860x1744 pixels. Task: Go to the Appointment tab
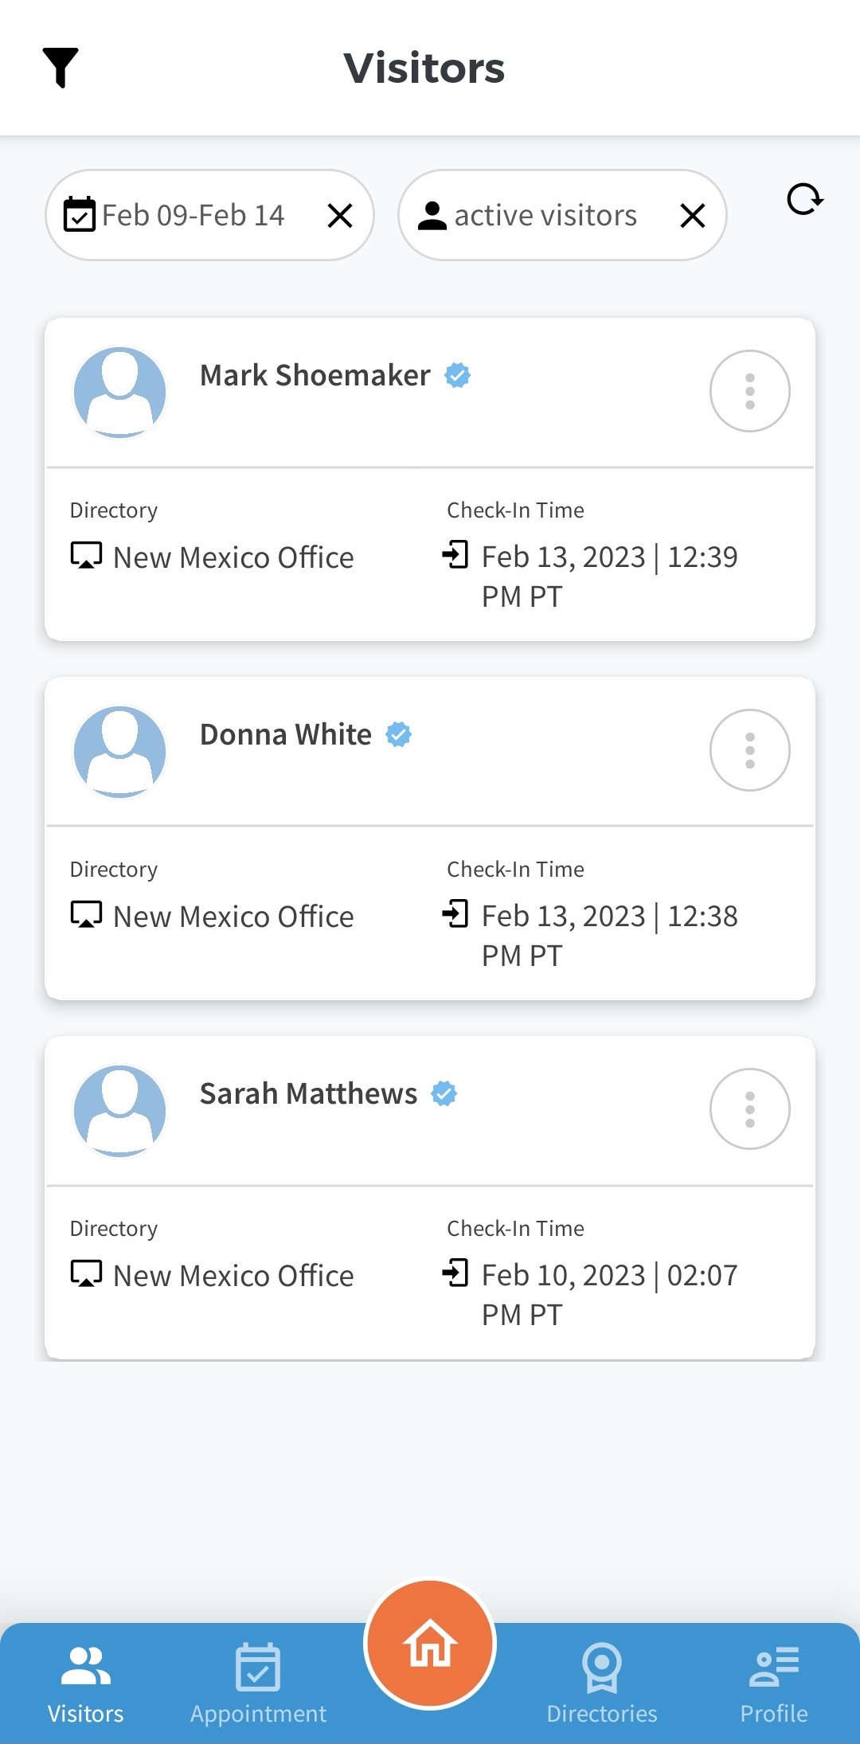pyautogui.click(x=258, y=1683)
